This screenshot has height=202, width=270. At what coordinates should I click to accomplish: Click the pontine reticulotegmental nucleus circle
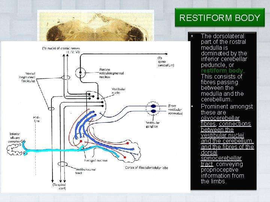click(x=80, y=73)
